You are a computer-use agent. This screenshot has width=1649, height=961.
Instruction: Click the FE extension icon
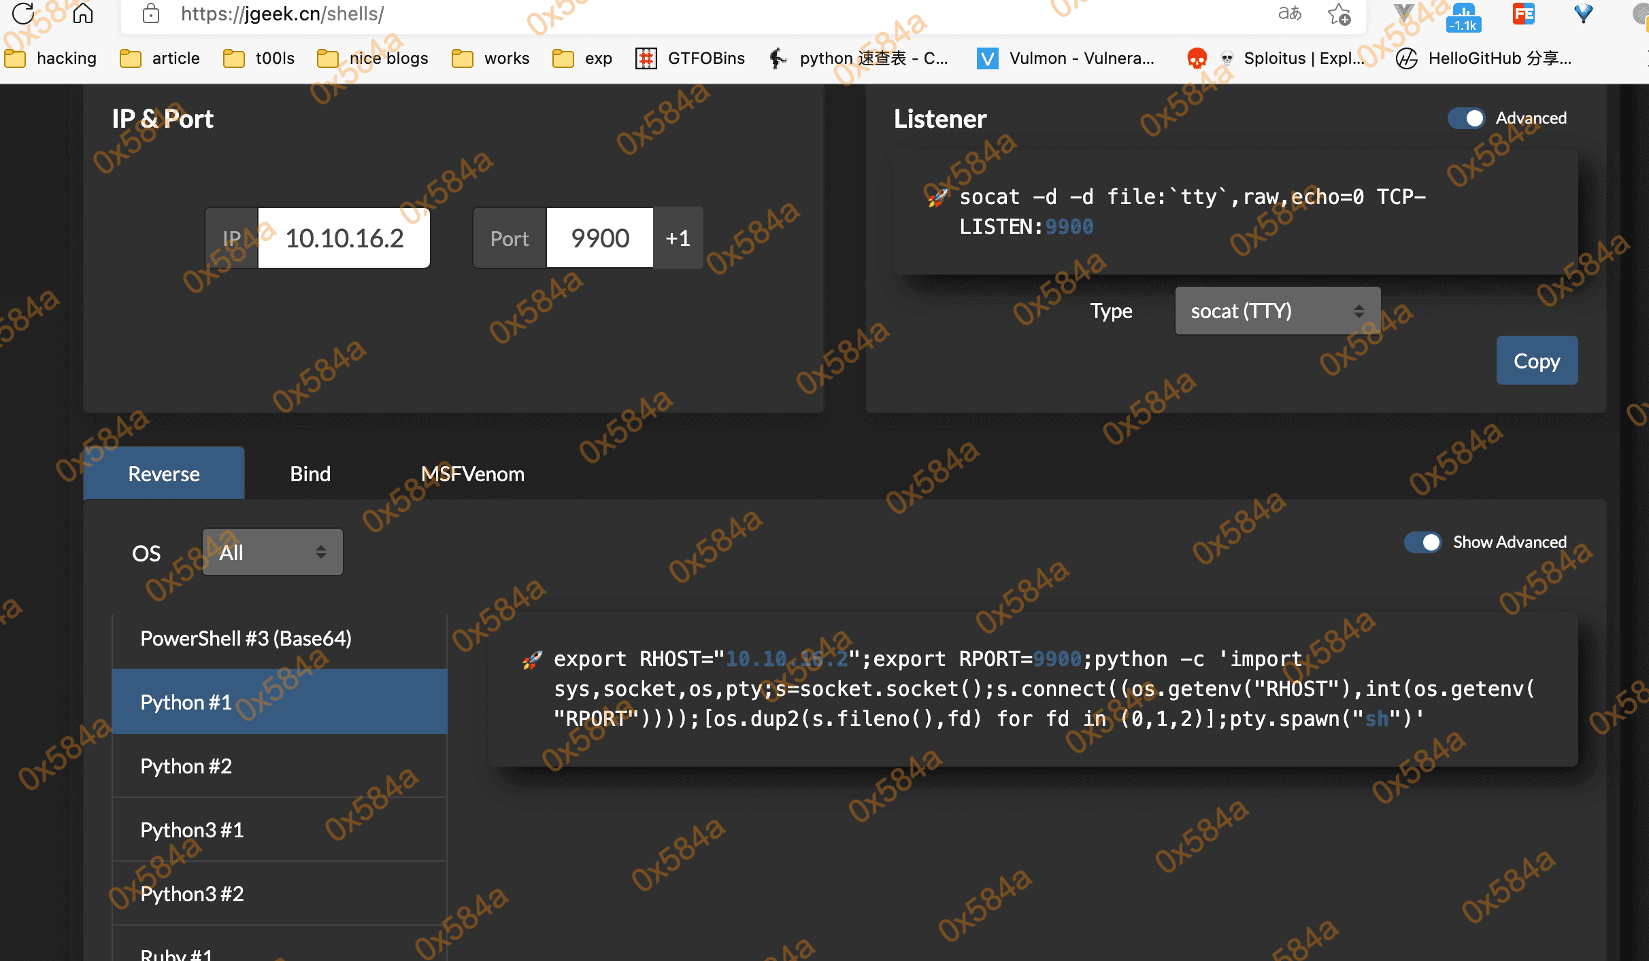[x=1523, y=14]
